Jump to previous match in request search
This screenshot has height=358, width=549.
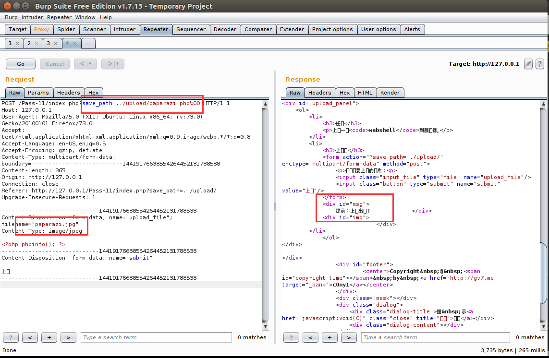(x=30, y=337)
